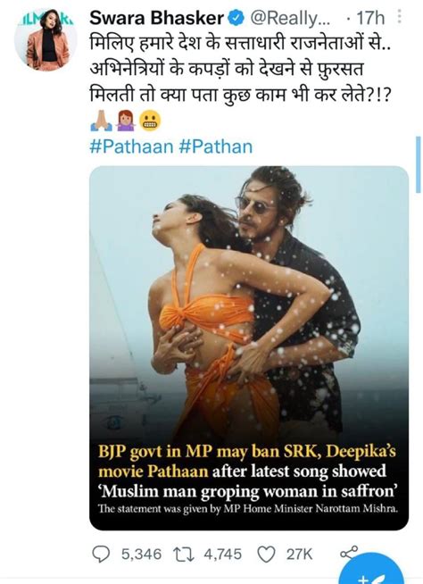Tap the retweet arrows icon

(x=184, y=555)
